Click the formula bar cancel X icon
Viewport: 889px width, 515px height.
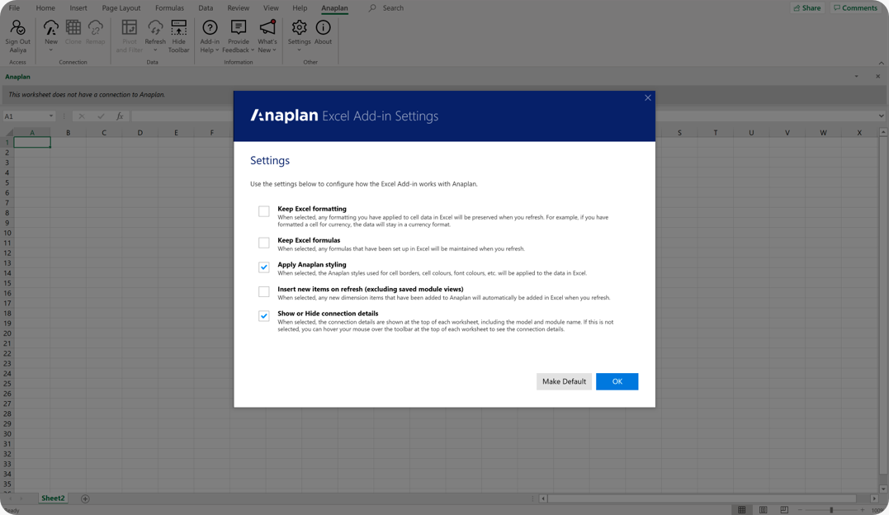coord(82,116)
